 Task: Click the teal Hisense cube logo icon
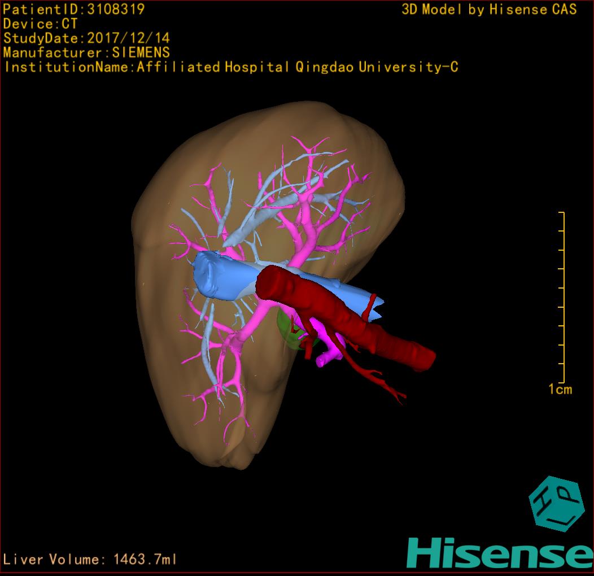[x=556, y=504]
